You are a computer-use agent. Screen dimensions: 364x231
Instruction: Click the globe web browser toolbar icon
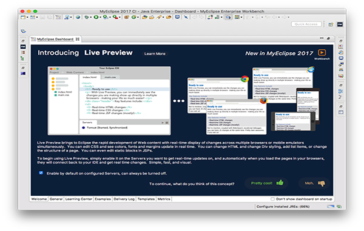tap(78, 17)
